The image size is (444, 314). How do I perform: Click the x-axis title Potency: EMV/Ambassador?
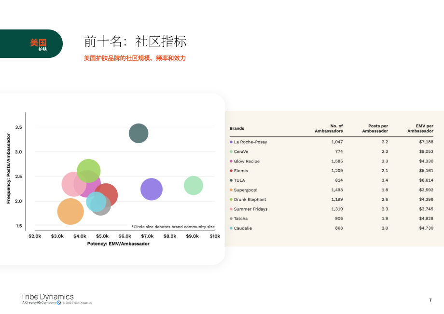[x=118, y=244]
